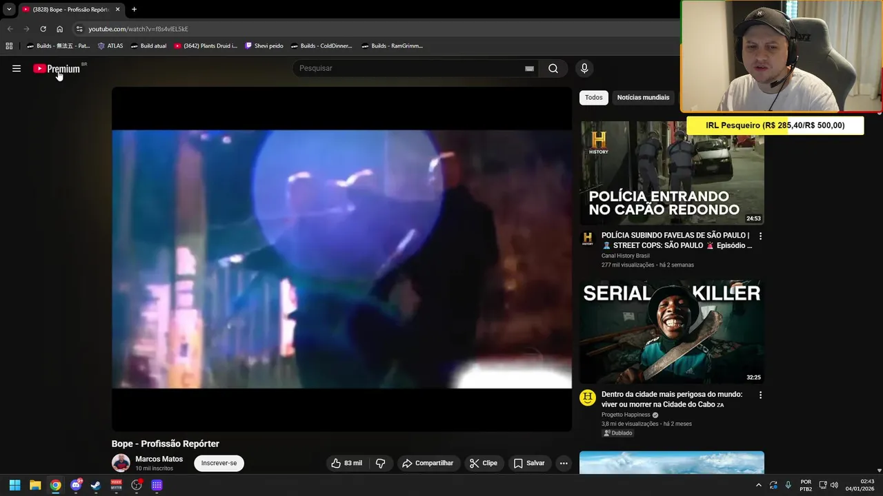Screen dimensions: 883x496
Task: Open the Plants Druid bookmark
Action: [206, 46]
